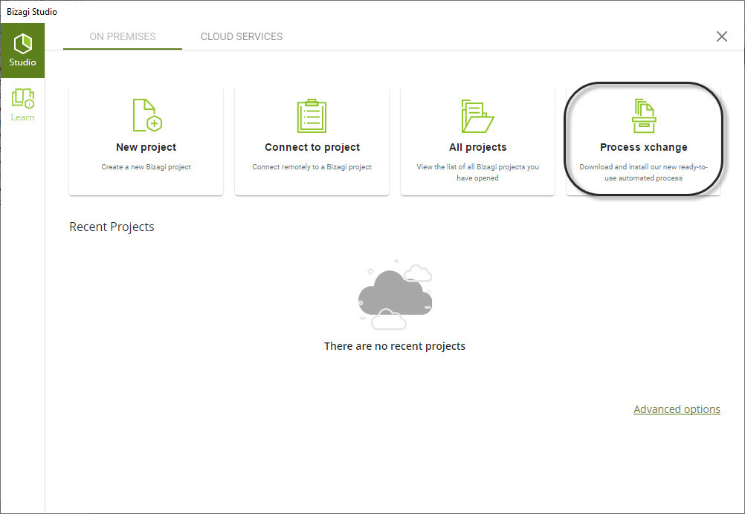Click 'View the list of all Bizagi projects' text
Image resolution: width=745 pixels, height=514 pixels.
(x=477, y=172)
